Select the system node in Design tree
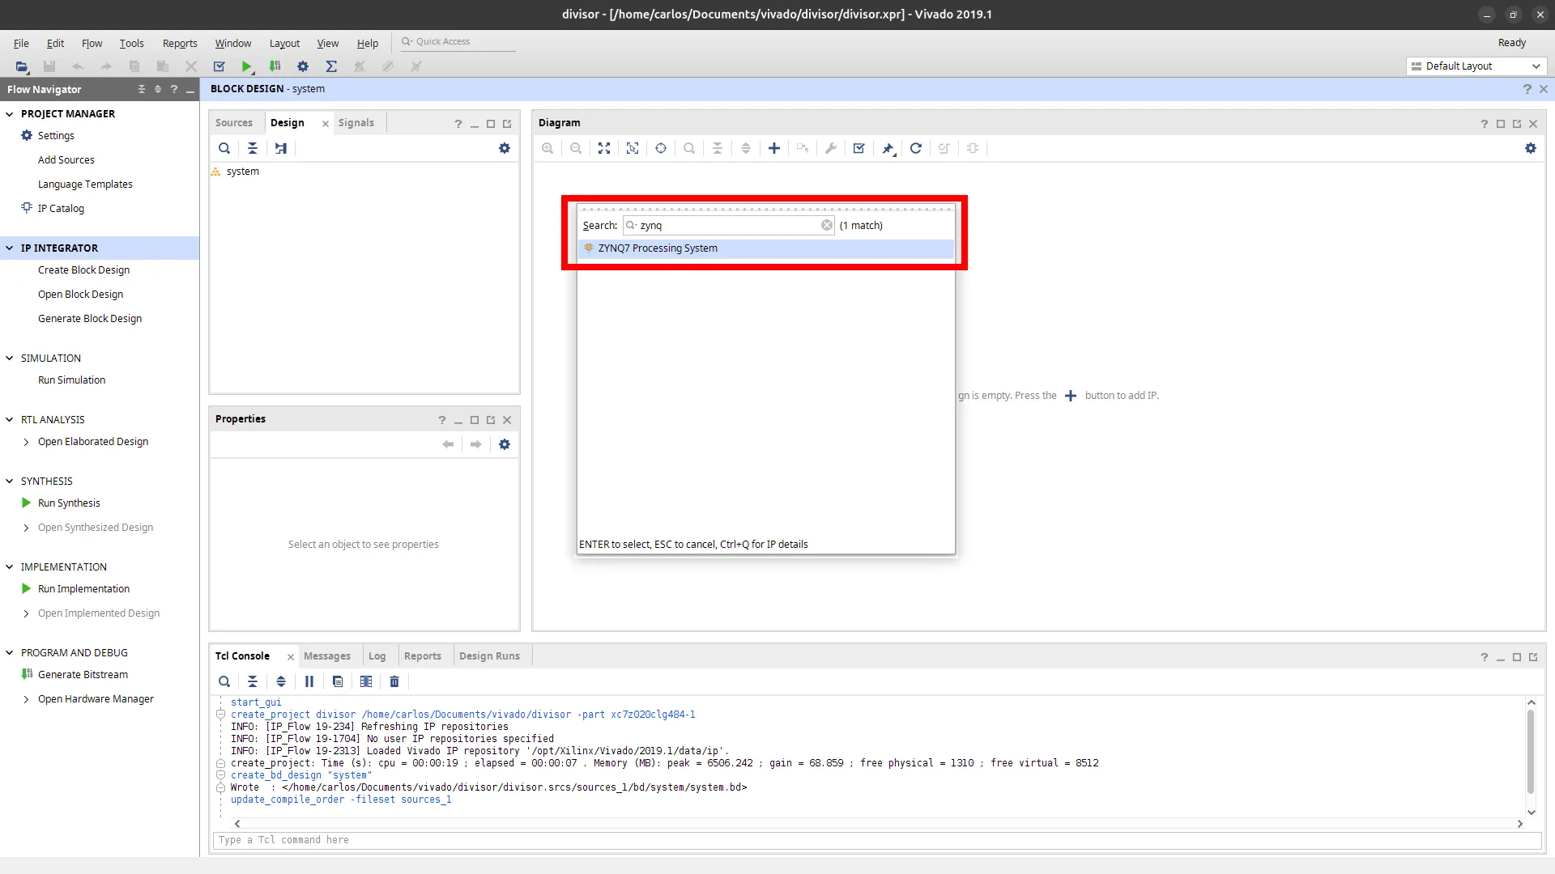The height and width of the screenshot is (874, 1555). tap(242, 172)
